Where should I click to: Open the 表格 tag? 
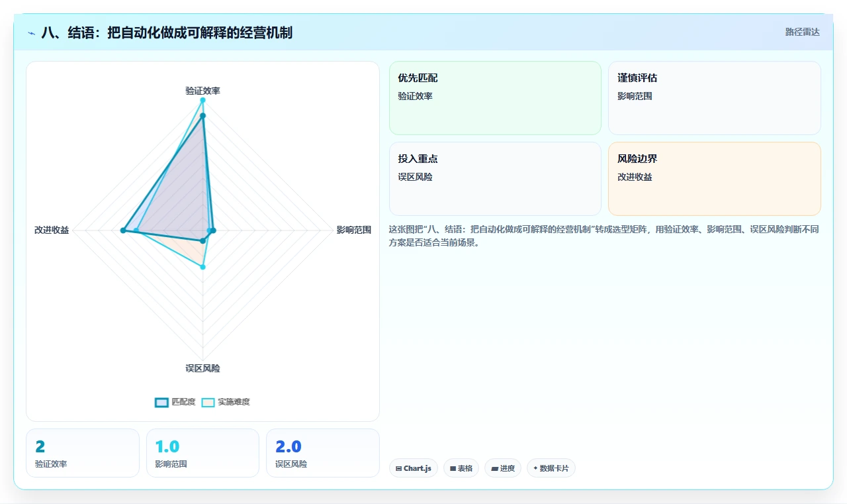tap(461, 468)
